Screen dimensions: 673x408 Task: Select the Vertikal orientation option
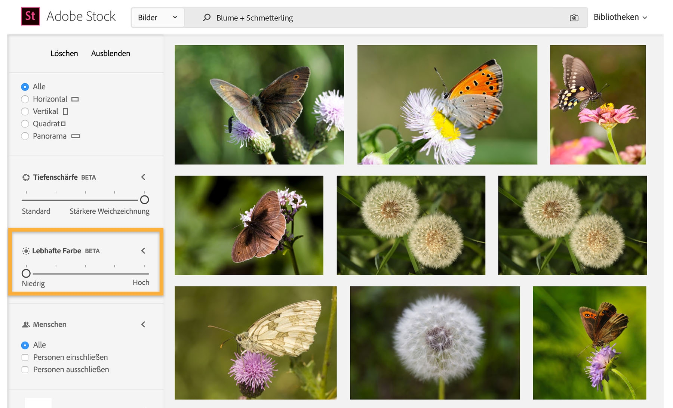tap(25, 111)
